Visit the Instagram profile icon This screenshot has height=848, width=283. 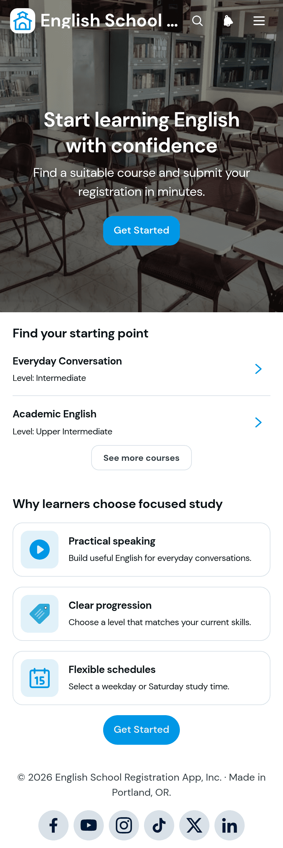(124, 825)
